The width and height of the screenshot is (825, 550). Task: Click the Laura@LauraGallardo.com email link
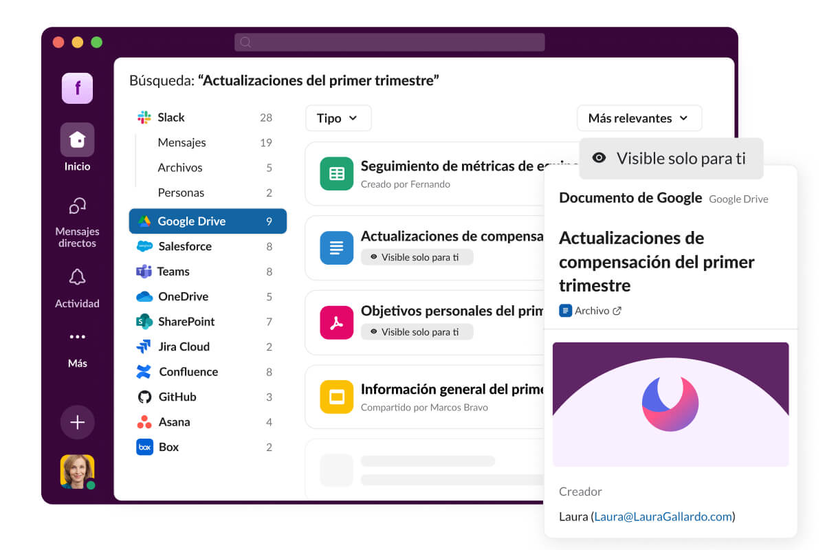coord(663,516)
